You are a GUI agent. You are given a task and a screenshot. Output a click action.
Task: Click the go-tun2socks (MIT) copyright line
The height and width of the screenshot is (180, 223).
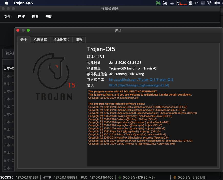129,122
